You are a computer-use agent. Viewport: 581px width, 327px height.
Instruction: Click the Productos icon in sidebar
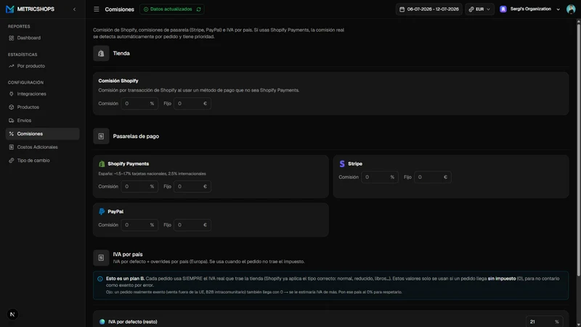point(12,107)
